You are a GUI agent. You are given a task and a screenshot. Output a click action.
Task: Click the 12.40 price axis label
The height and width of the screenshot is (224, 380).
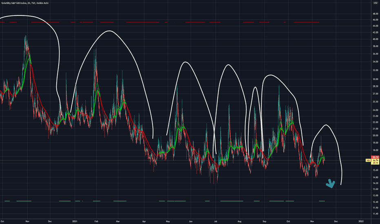376,202
